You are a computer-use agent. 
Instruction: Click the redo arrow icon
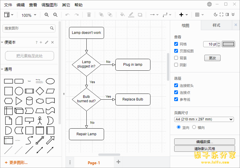76,15
